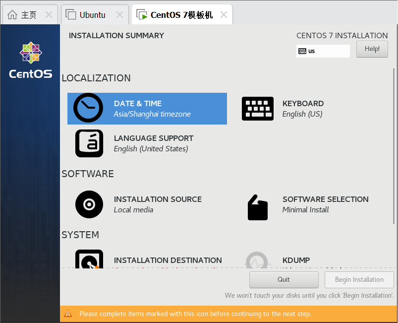Open KEYBOARD settings label
Screen dimensions: 398x323
coord(303,103)
